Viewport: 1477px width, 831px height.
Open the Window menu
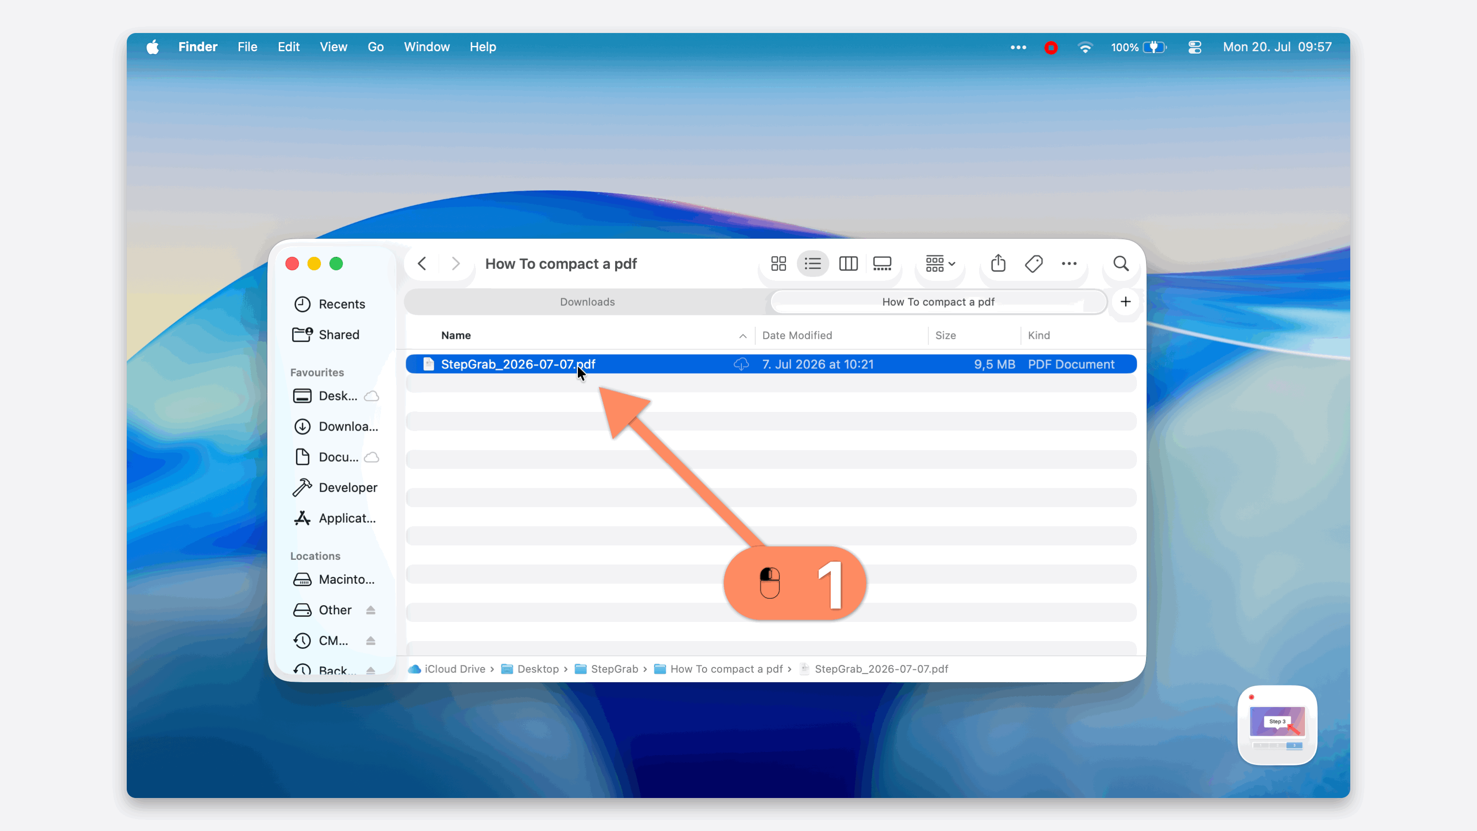tap(427, 47)
